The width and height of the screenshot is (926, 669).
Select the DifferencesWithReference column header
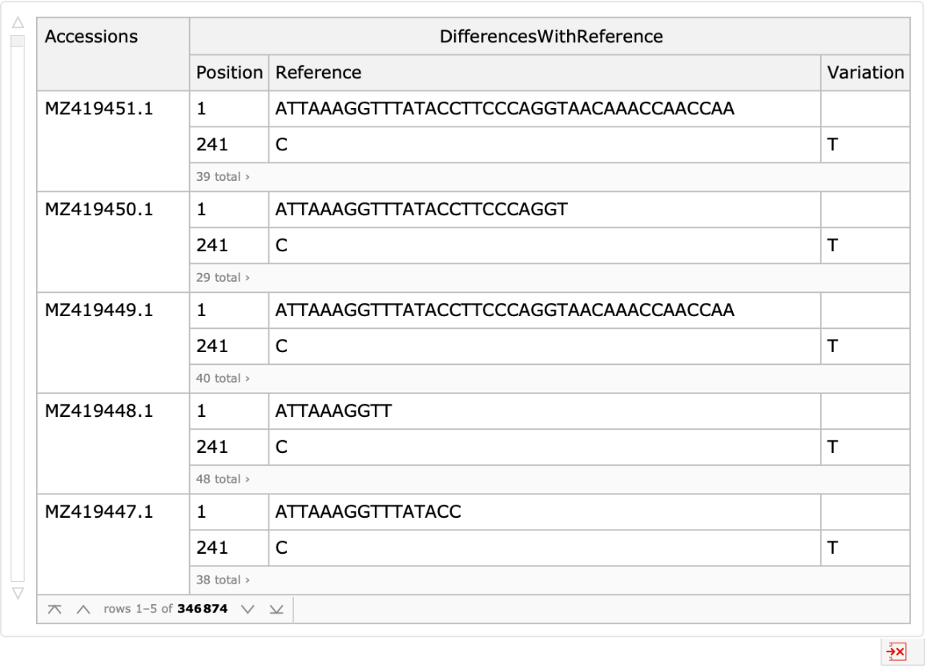click(550, 37)
